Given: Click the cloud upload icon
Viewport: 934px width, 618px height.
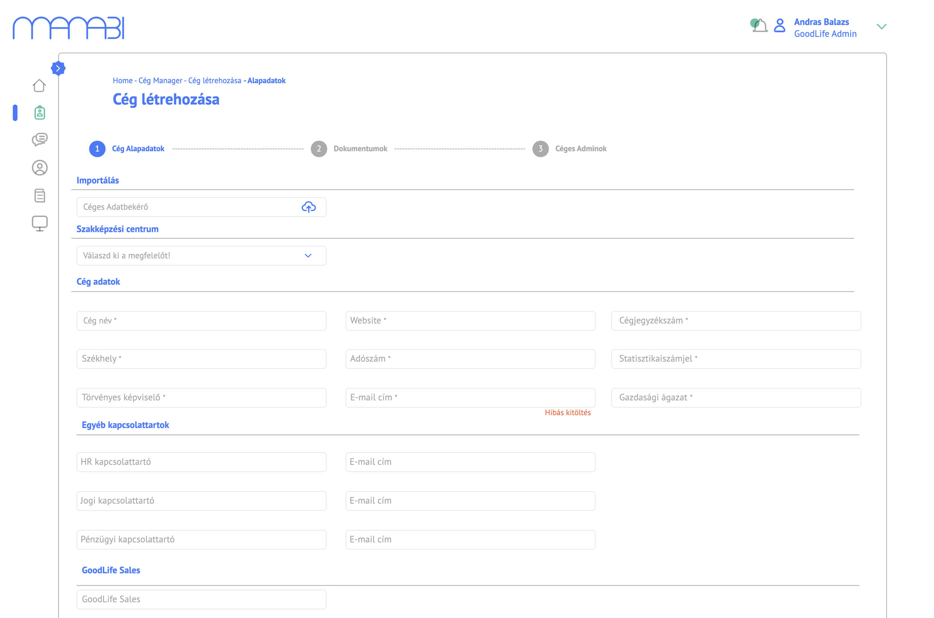Looking at the screenshot, I should tap(308, 207).
